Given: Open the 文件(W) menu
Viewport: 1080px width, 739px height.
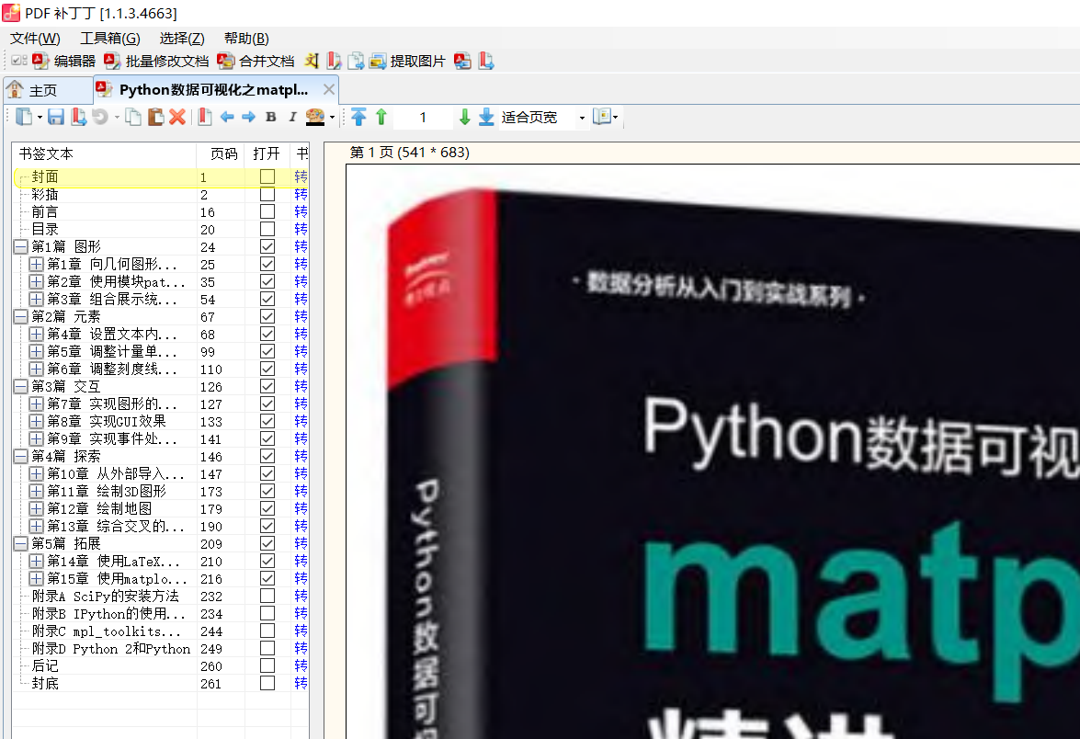Looking at the screenshot, I should (35, 39).
